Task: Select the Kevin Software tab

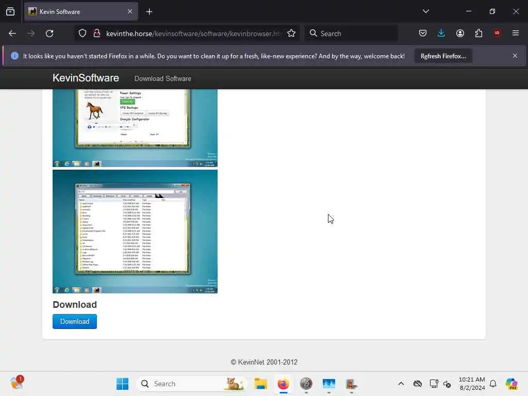Action: [x=81, y=12]
